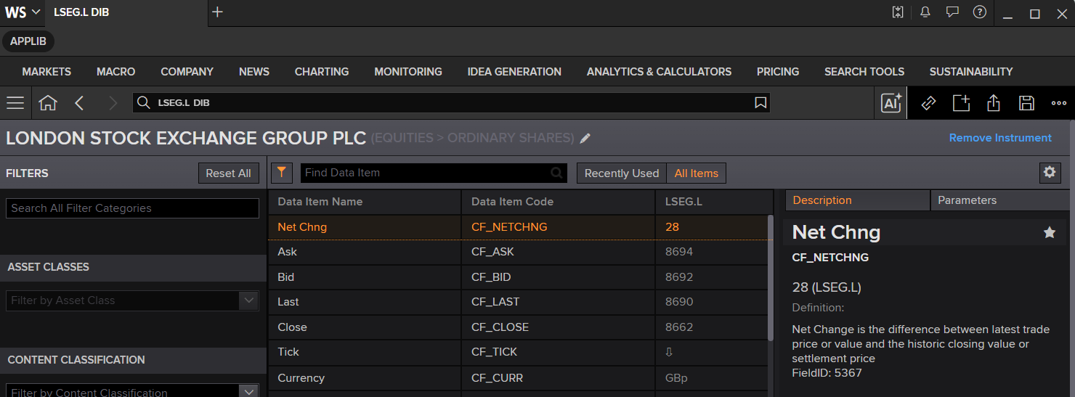This screenshot has width=1075, height=397.
Task: Select the Close data item row
Action: pos(517,327)
